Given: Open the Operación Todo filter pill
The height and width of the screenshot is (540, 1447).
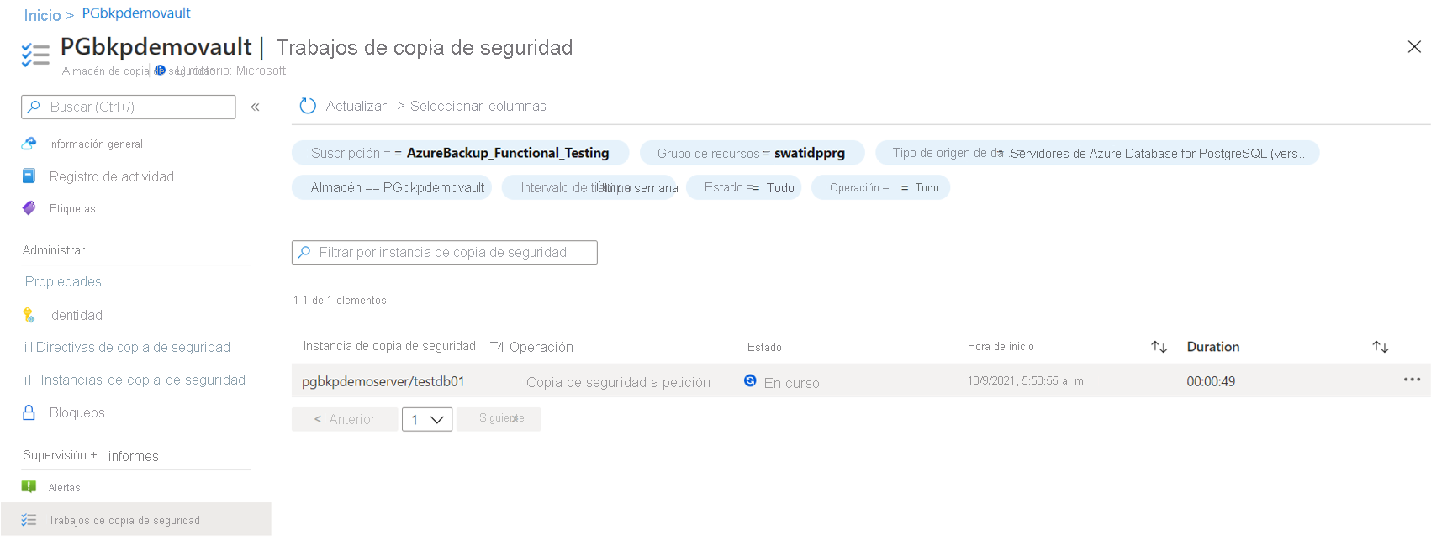Looking at the screenshot, I should [x=880, y=187].
